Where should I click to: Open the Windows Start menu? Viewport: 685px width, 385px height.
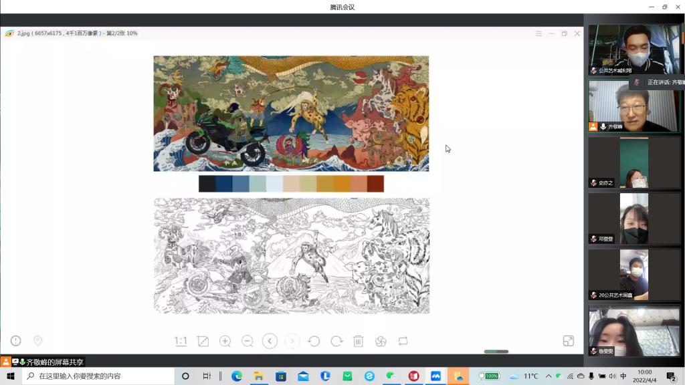click(11, 376)
